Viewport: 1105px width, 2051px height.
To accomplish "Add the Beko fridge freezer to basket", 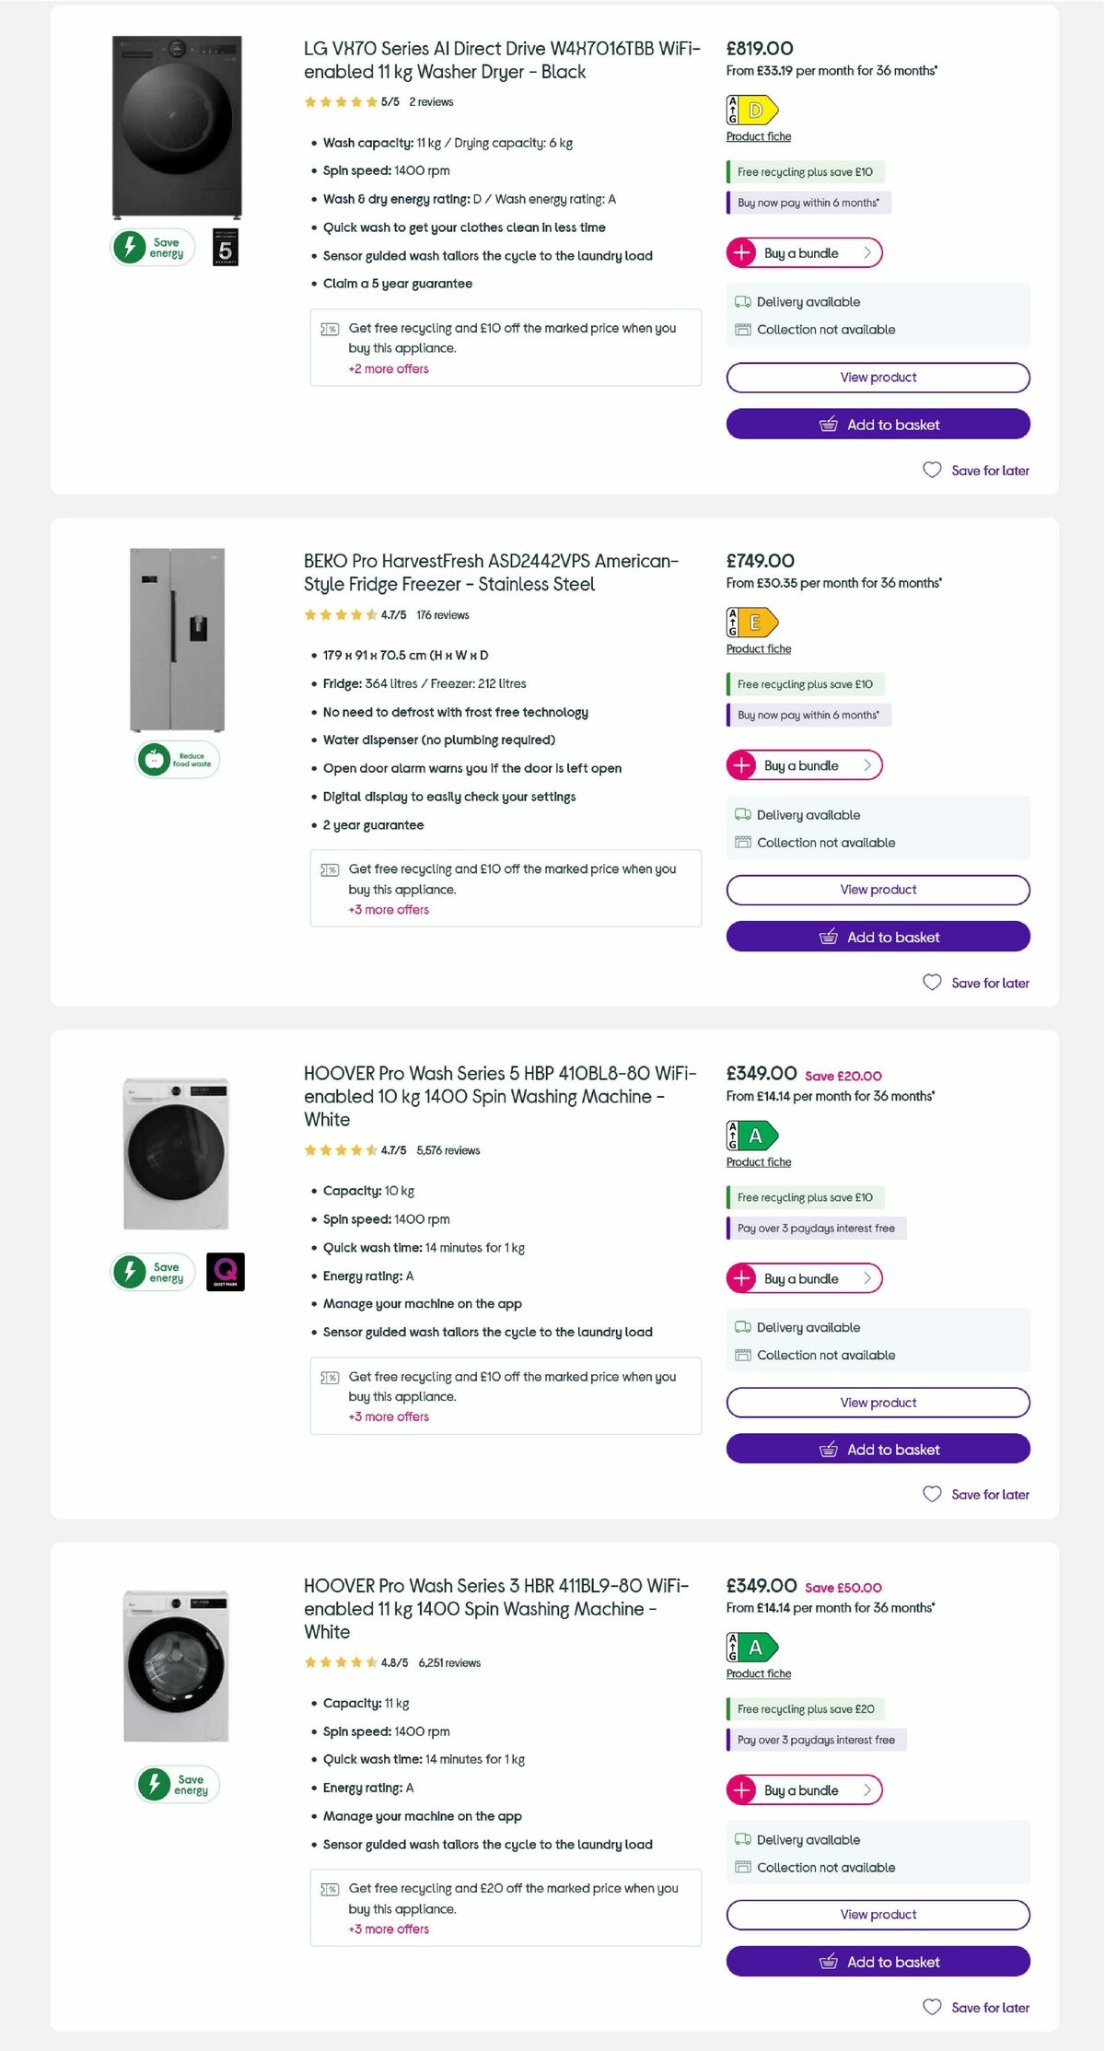I will (877, 937).
